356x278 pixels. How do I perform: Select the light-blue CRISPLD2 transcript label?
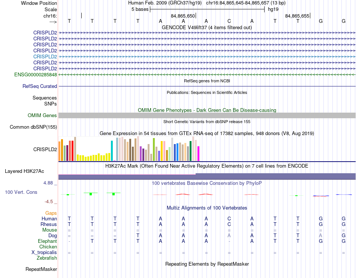(x=45, y=56)
